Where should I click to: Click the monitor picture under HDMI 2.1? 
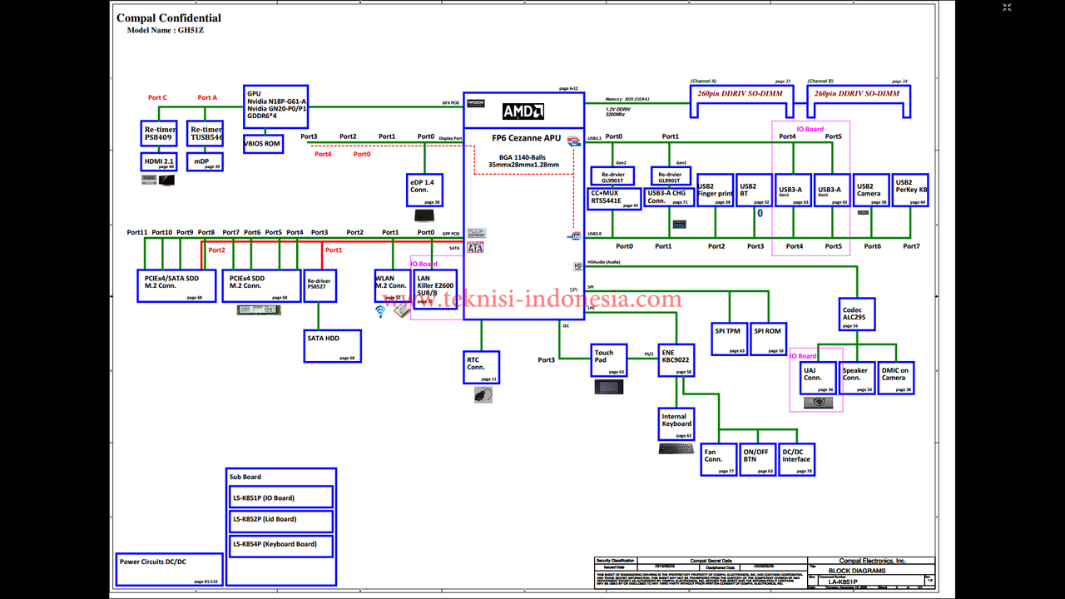click(x=167, y=180)
